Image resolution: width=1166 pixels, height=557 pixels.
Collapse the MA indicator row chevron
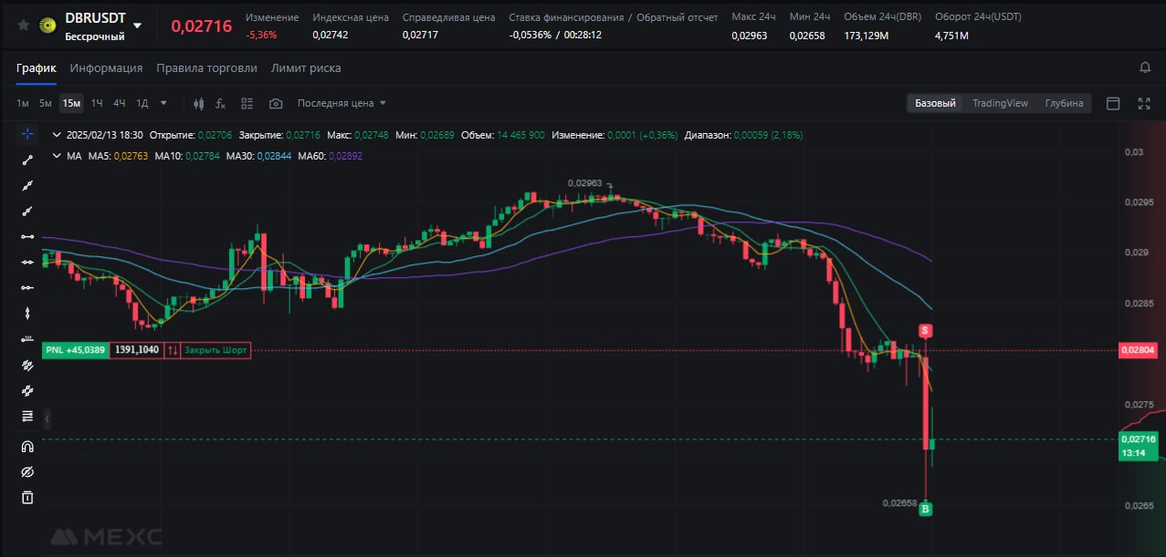[x=57, y=156]
